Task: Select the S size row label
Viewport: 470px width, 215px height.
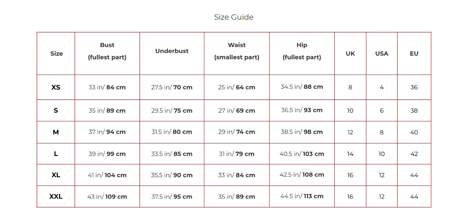Action: [x=56, y=111]
